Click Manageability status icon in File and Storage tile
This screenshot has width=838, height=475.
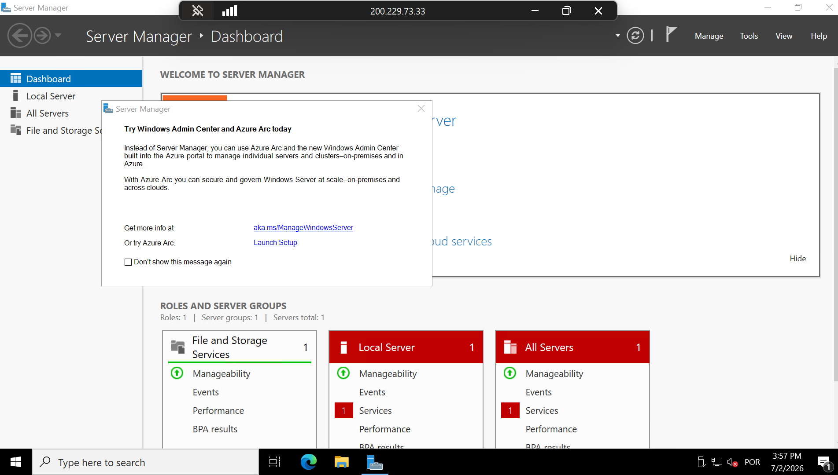tap(177, 373)
